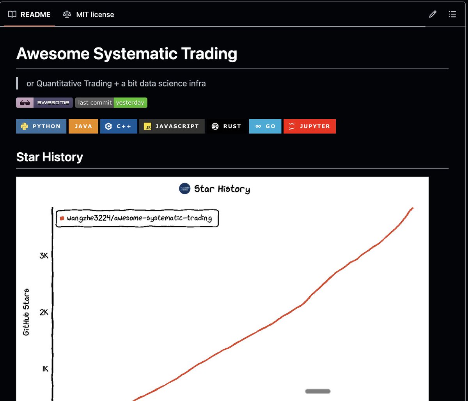Screen dimensions: 468x401
Task: Click the Quantitative Trading subtitle quote
Action: tap(116, 83)
